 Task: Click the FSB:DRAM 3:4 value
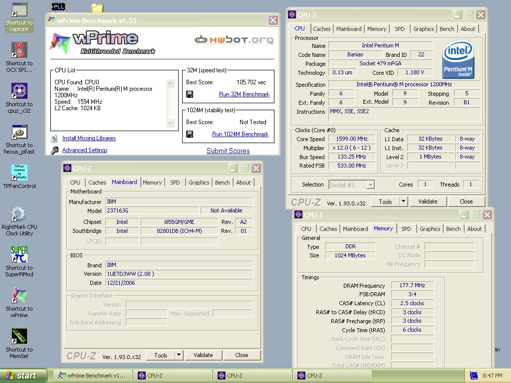412,294
